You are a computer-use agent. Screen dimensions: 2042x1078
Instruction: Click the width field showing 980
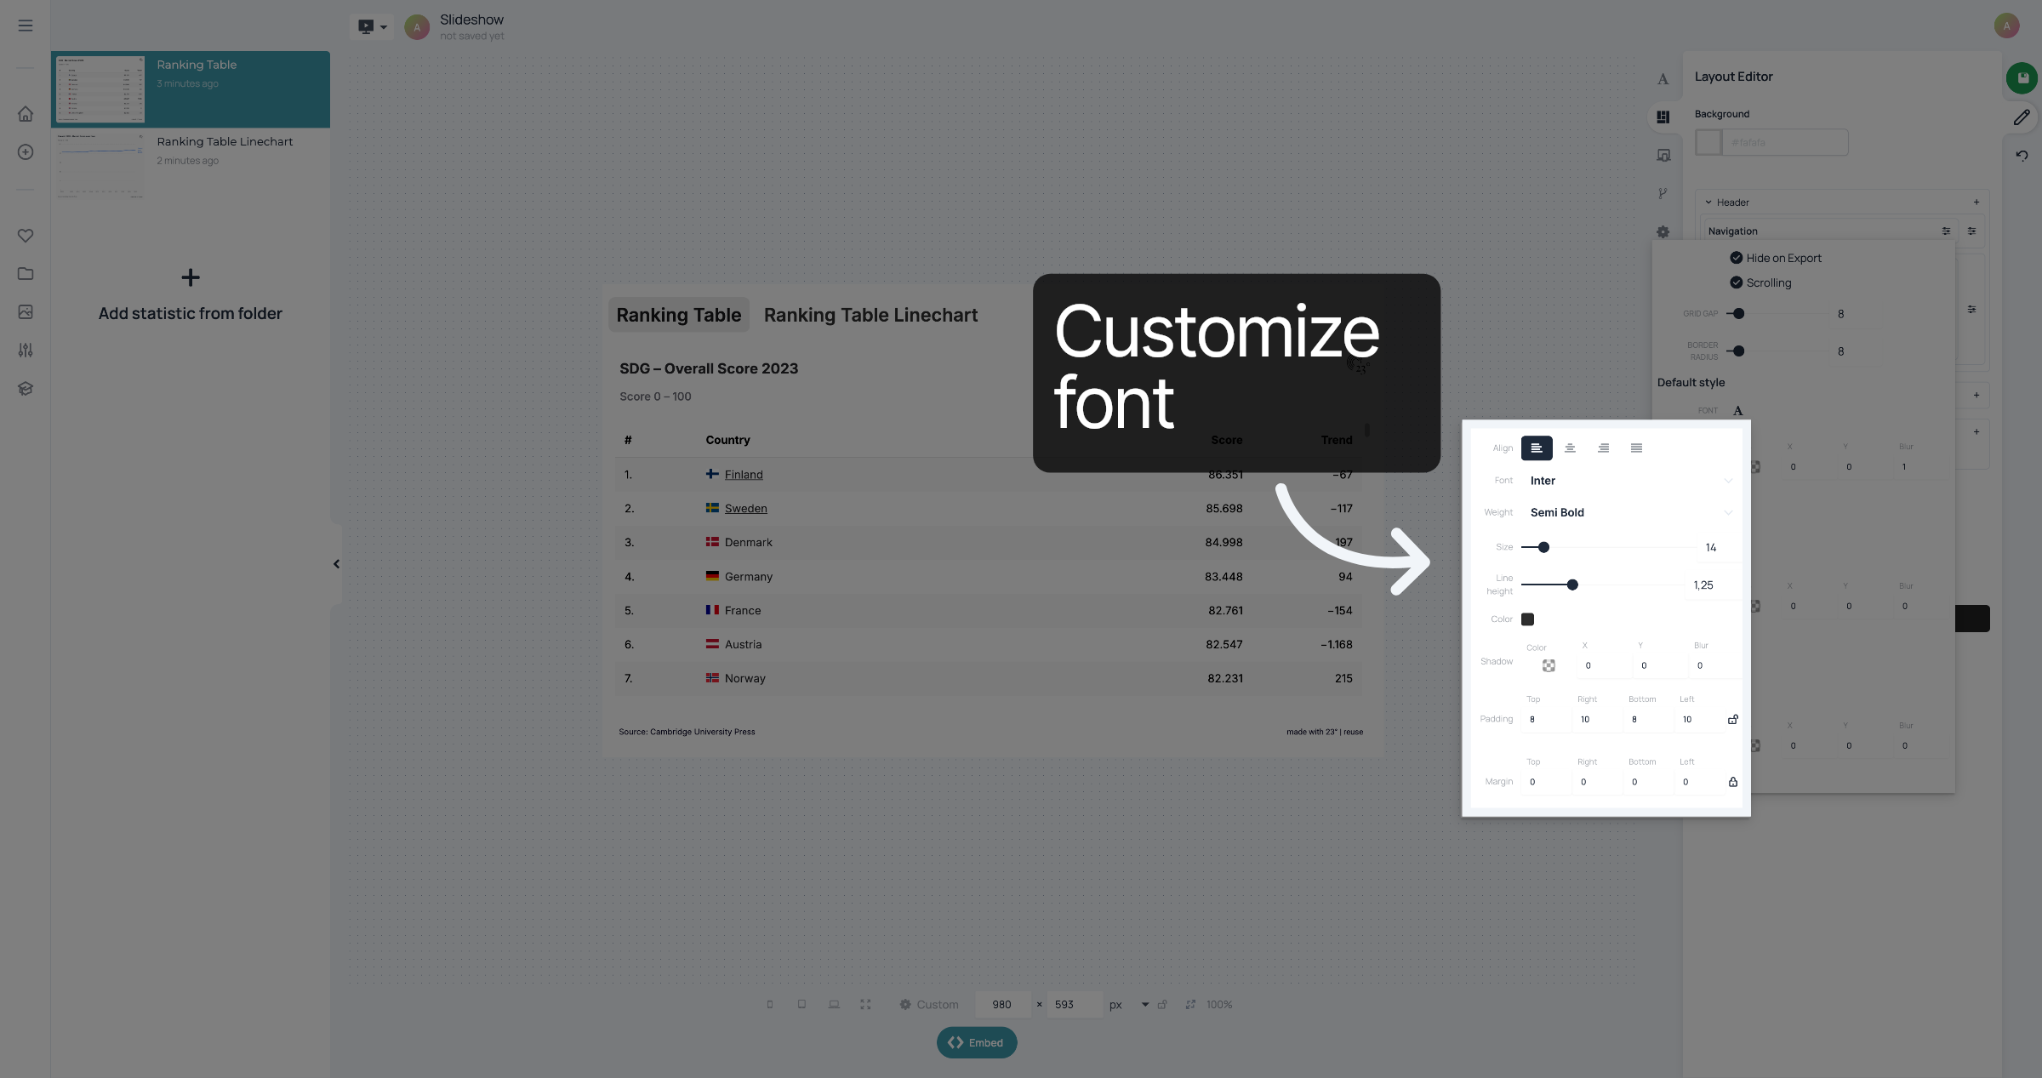1001,1005
